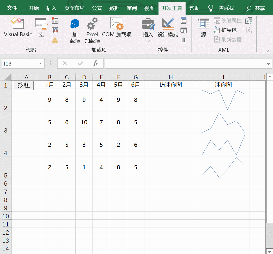The width and height of the screenshot is (273, 254).
Task: Open COM 加载项 dialog
Action: point(117,27)
